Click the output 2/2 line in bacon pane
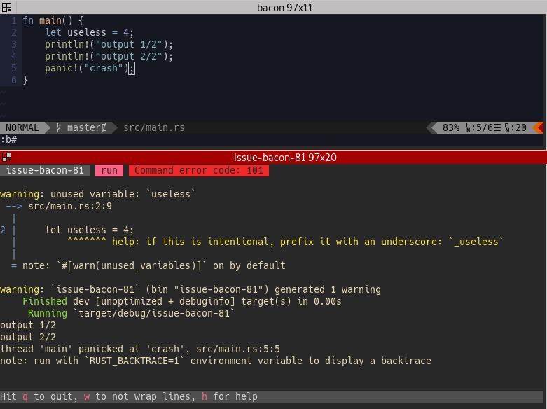The width and height of the screenshot is (547, 409). point(28,337)
